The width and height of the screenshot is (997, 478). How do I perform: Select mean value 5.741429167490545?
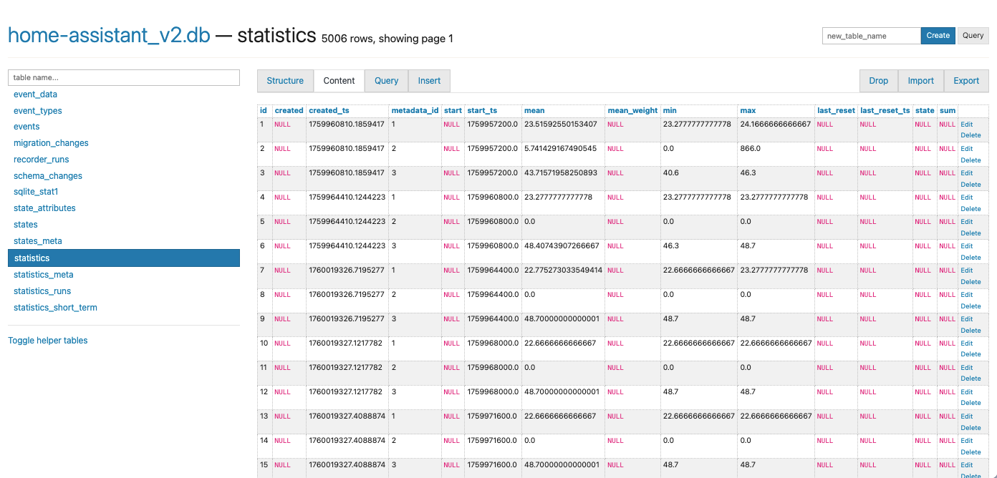click(x=561, y=149)
